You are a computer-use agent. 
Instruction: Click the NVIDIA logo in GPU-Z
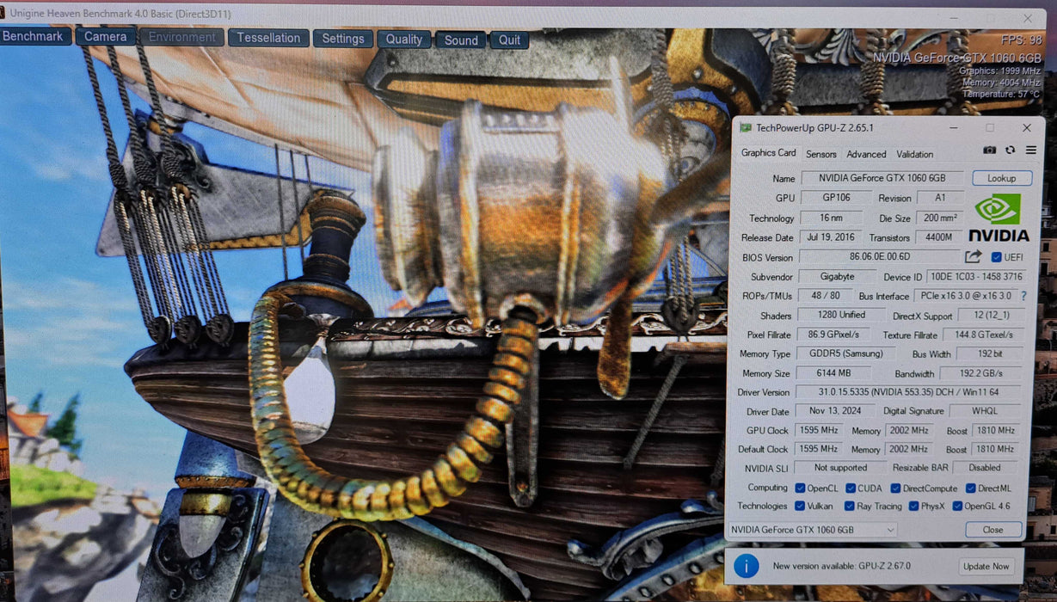(x=999, y=218)
